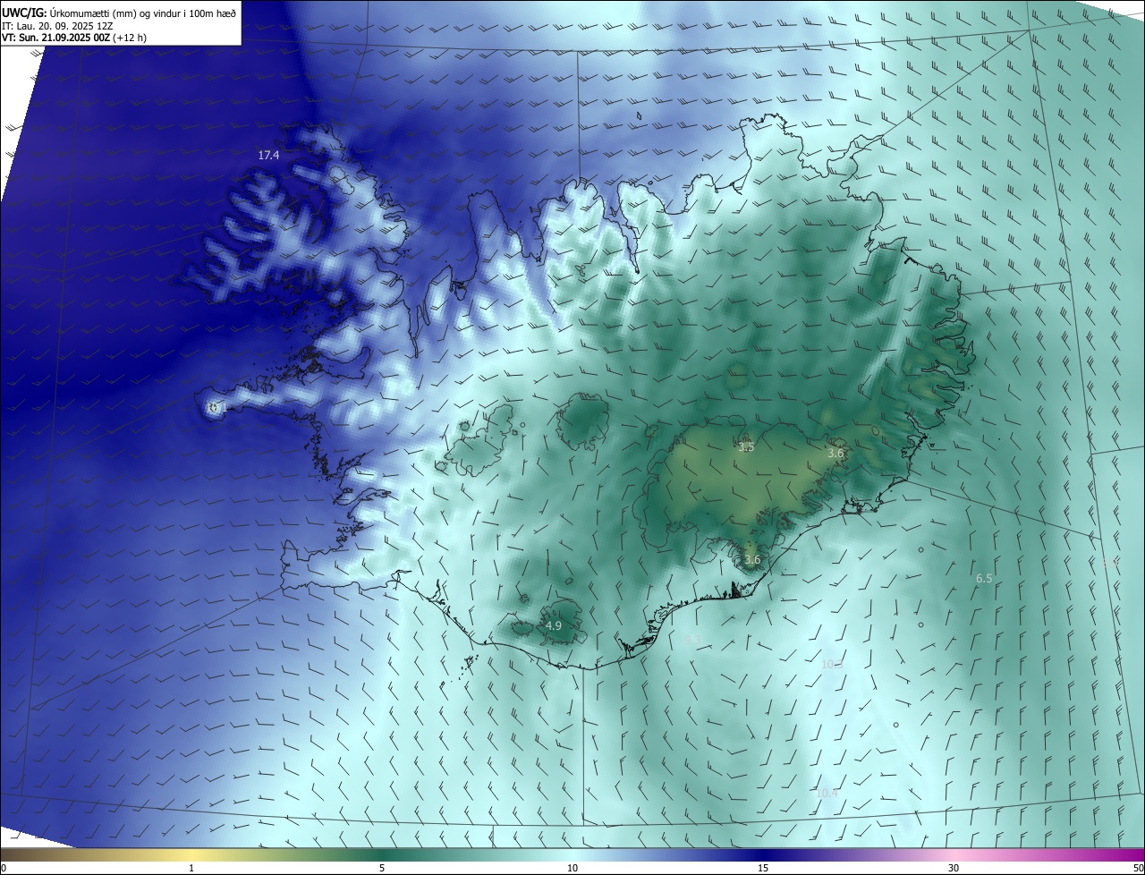Image resolution: width=1145 pixels, height=875 pixels.
Task: Click the precipitation color scale bar
Action: point(572,854)
